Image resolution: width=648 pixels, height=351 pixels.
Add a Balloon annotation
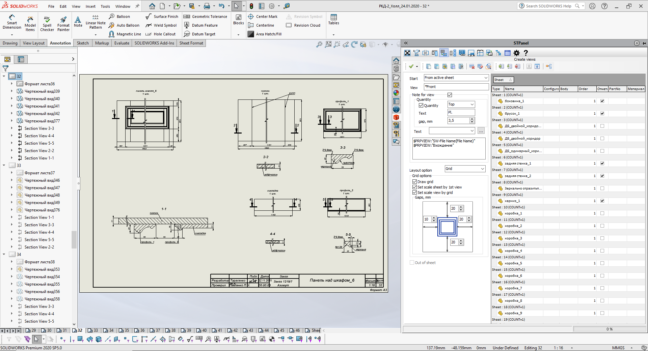pos(119,17)
